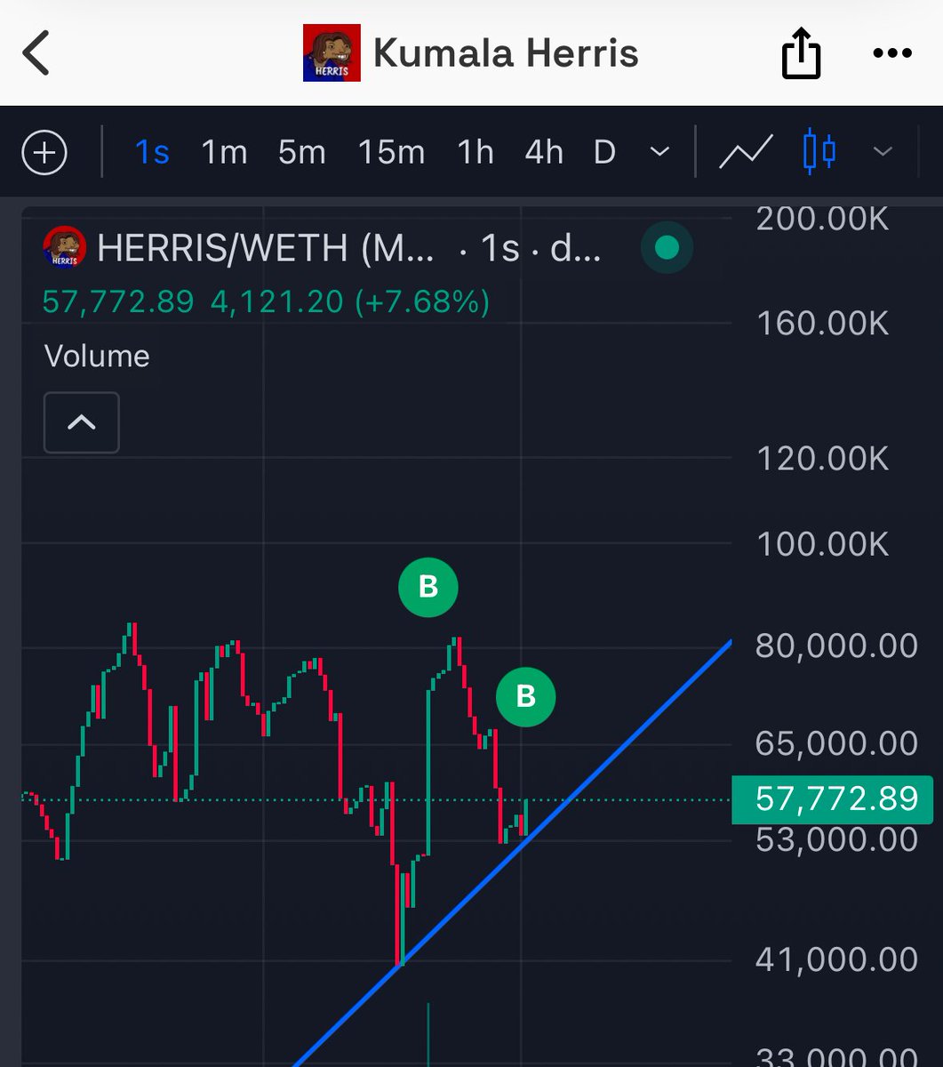Select the 4h timeframe
943x1067 pixels.
tap(544, 153)
